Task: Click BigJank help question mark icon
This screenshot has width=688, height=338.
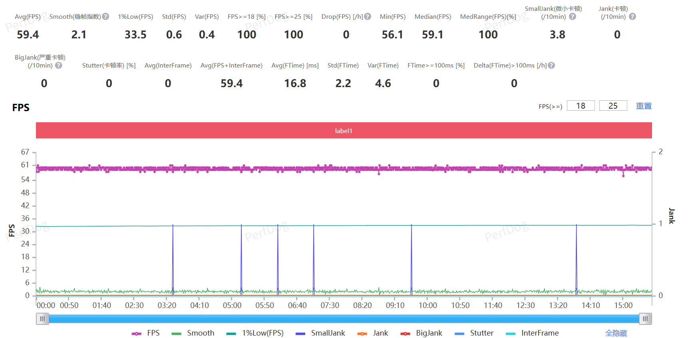Action: click(59, 66)
